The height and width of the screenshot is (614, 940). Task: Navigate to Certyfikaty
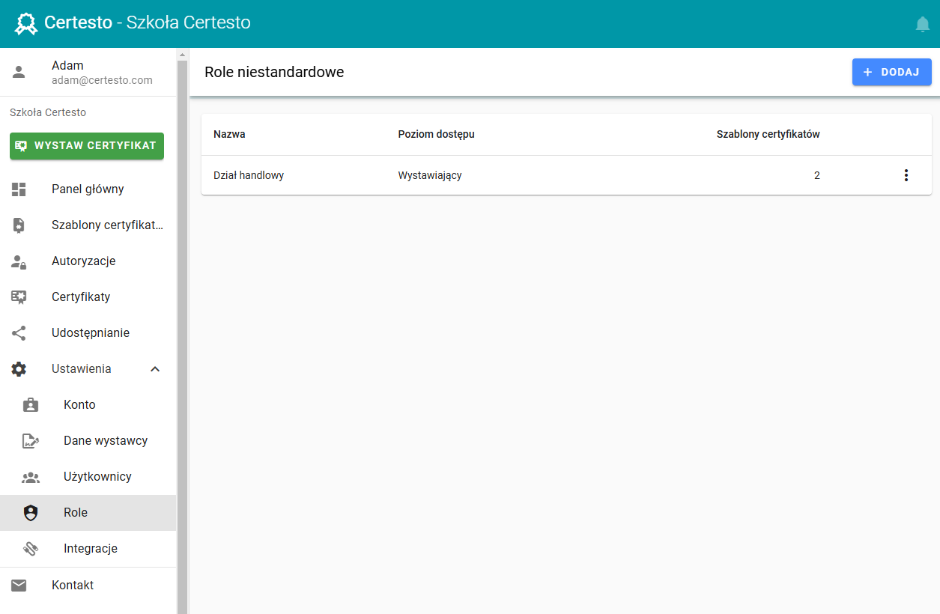click(88, 297)
